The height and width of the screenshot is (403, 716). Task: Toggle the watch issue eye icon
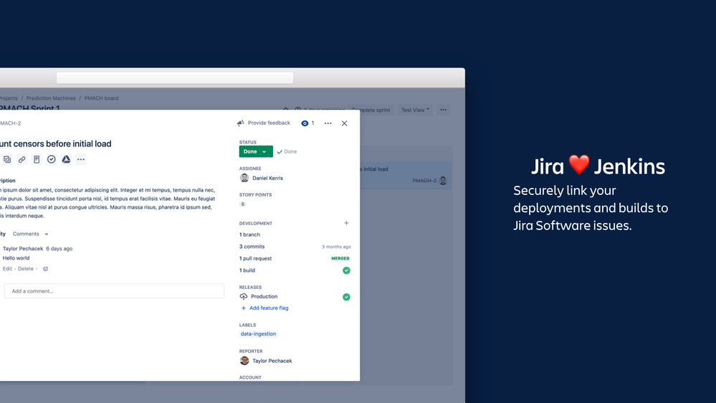tap(305, 123)
